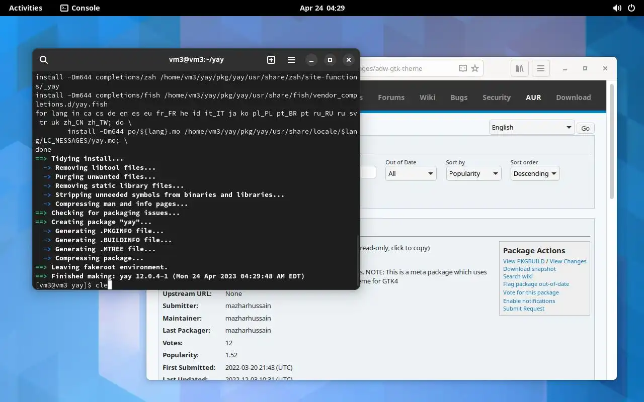
Task: Open the Security navigation link
Action: click(x=497, y=97)
